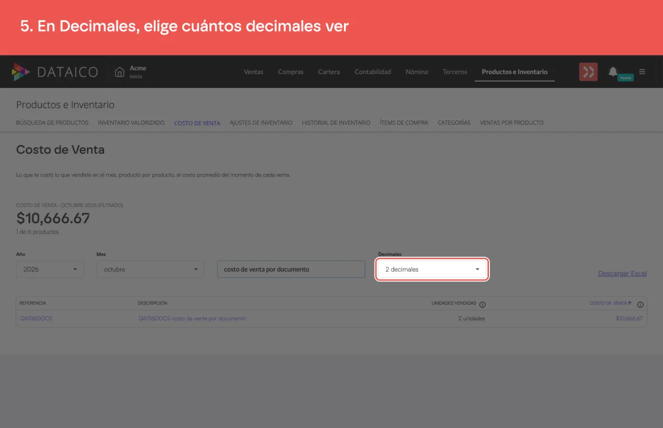Open the 2 decimales dropdown
Image resolution: width=663 pixels, height=428 pixels.
[432, 269]
